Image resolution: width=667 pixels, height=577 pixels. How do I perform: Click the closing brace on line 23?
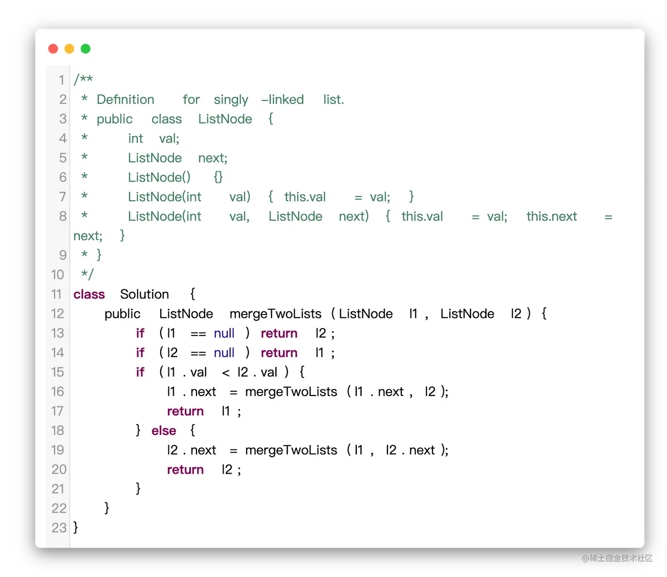[75, 528]
